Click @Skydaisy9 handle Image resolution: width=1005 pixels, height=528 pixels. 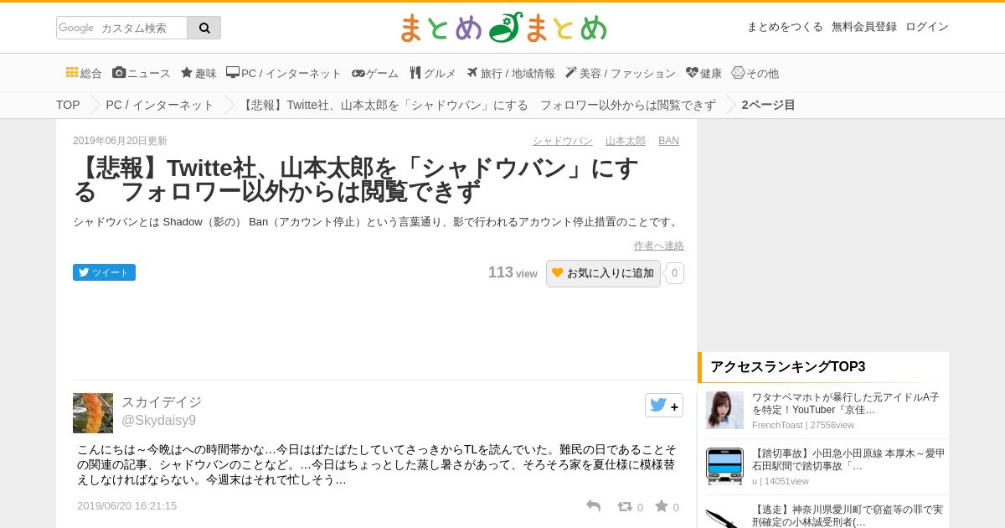tap(159, 421)
